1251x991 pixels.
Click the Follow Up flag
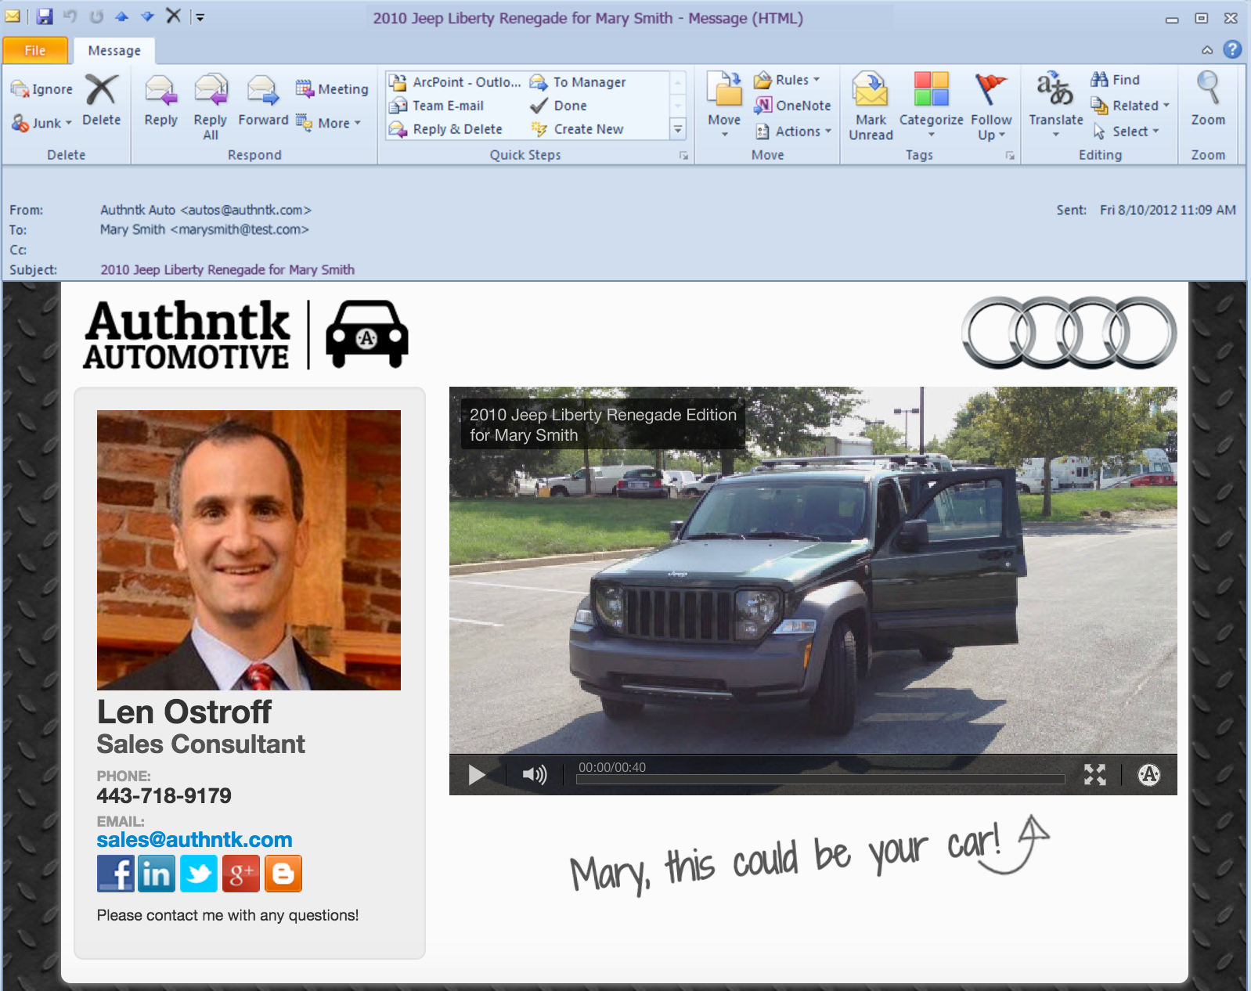tap(990, 88)
